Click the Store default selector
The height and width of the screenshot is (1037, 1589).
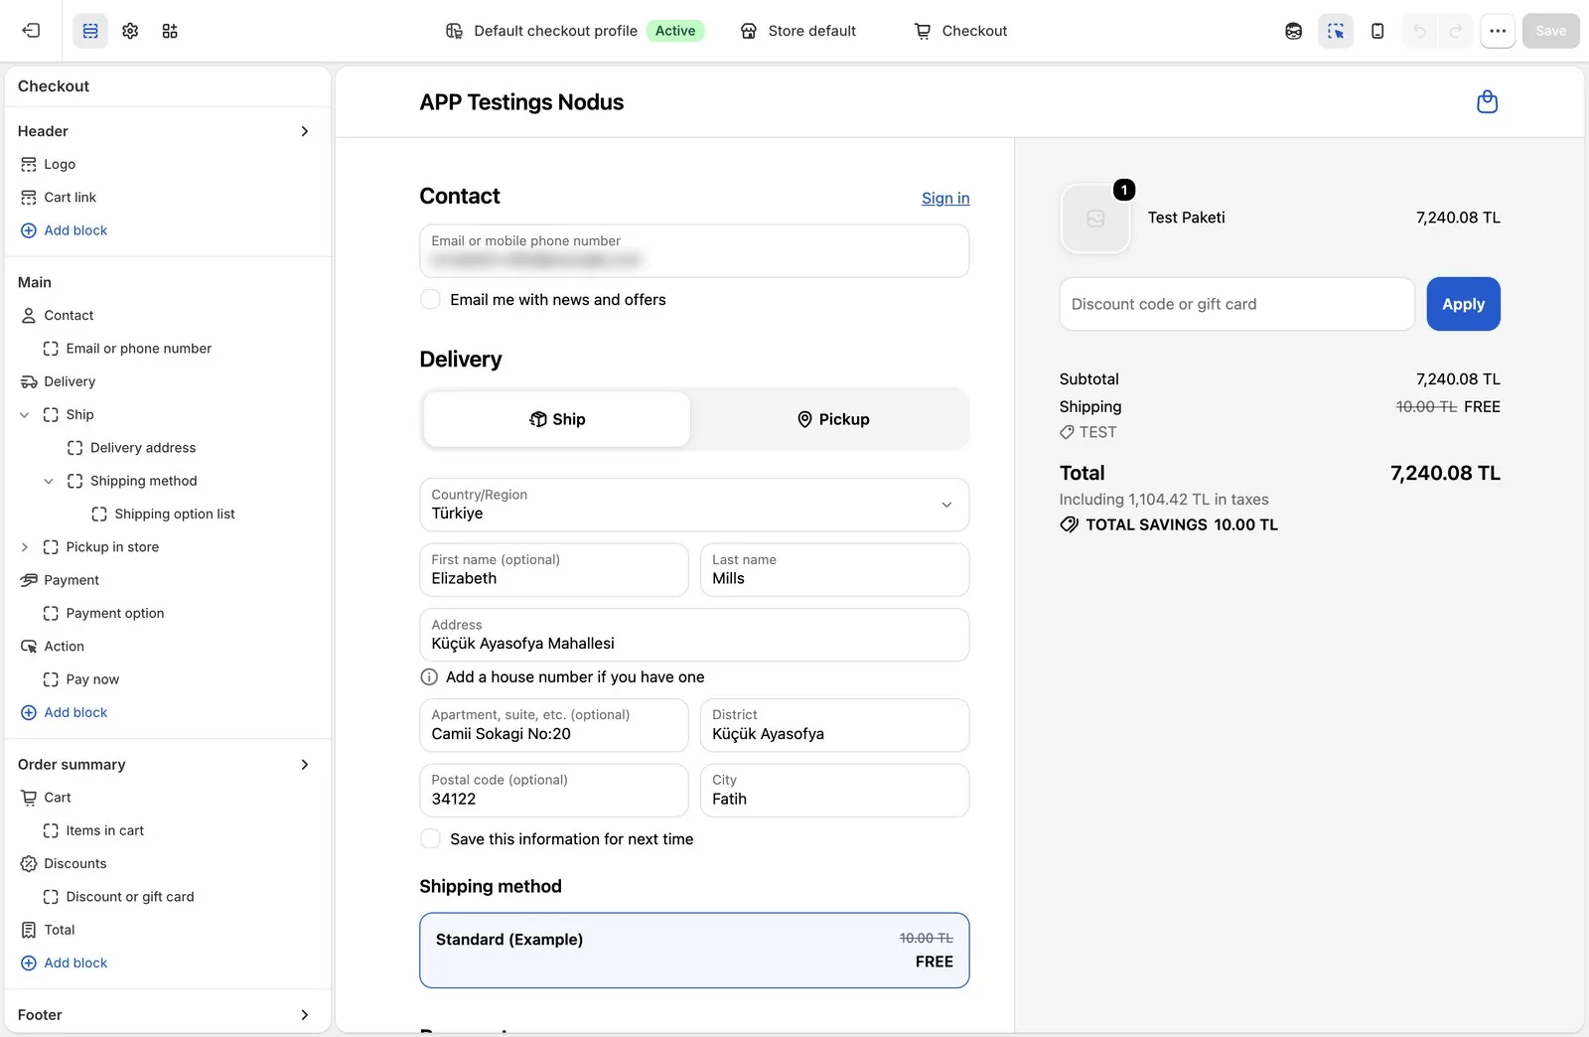[x=798, y=31]
